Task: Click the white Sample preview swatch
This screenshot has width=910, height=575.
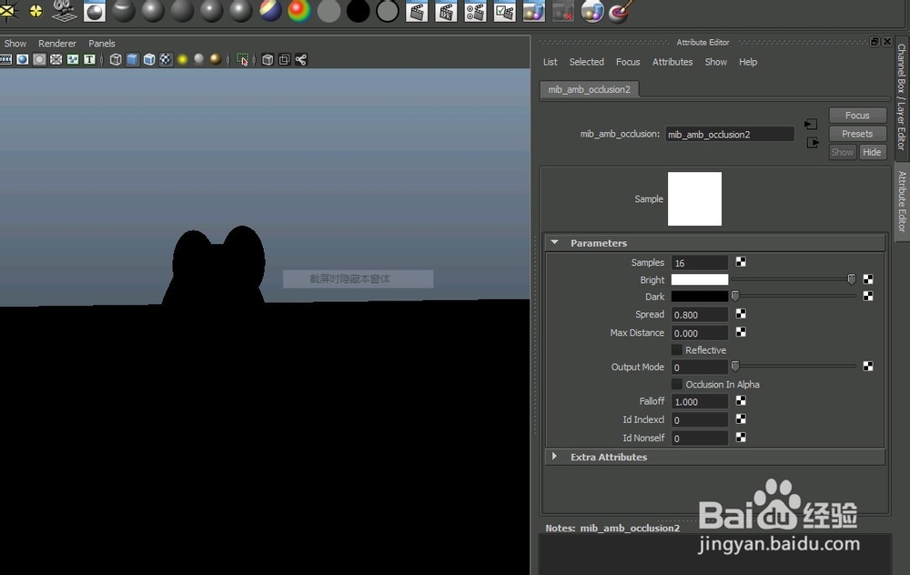Action: (694, 198)
